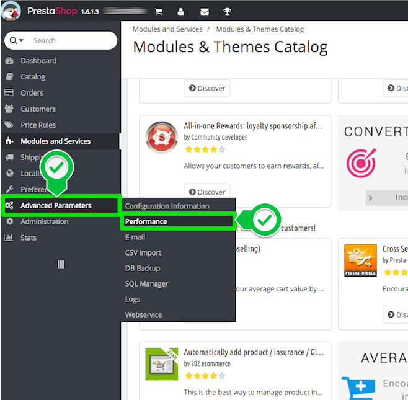Image resolution: width=408 pixels, height=400 pixels.
Task: Open Administration from the sidebar
Action: click(45, 222)
